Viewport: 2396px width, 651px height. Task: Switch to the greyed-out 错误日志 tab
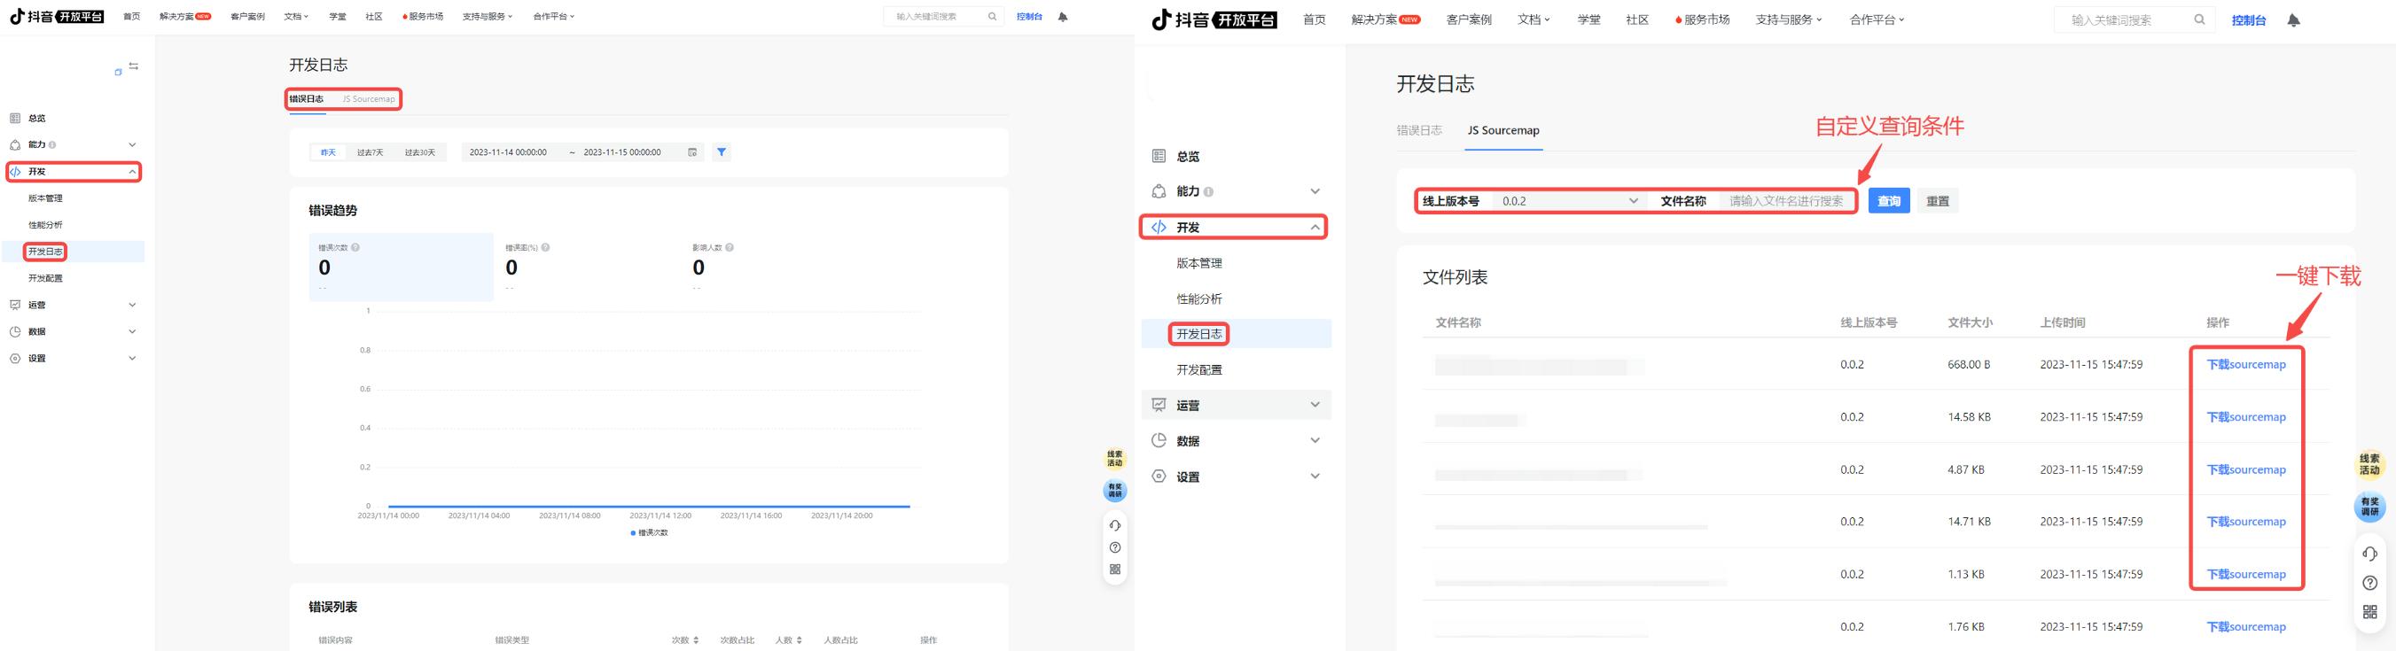1418,130
